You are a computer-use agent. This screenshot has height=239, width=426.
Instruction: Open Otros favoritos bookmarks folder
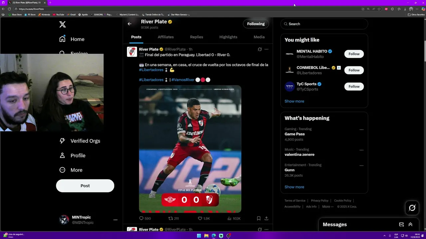(416, 15)
